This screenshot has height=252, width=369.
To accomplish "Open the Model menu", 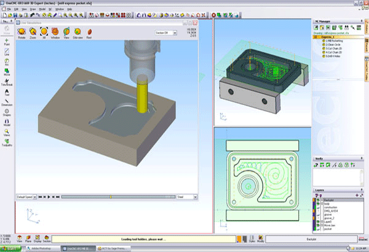I will [42, 9].
